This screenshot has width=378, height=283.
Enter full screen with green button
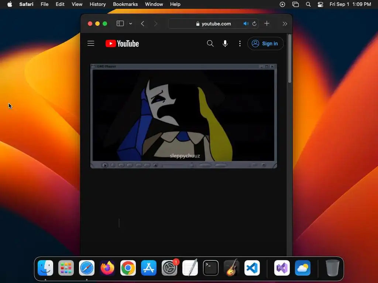105,24
